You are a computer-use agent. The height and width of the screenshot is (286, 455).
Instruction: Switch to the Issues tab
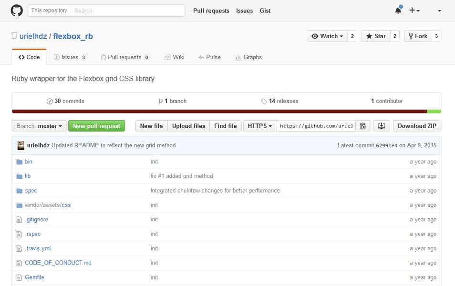[70, 57]
